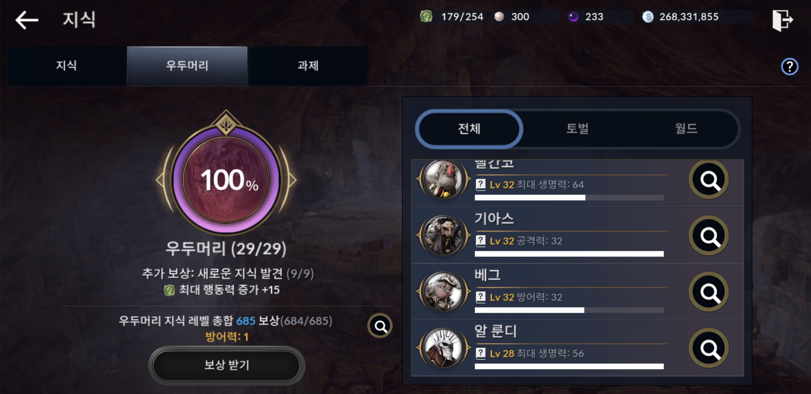811x394 pixels.
Task: Select the 토벌 filter
Action: (577, 129)
